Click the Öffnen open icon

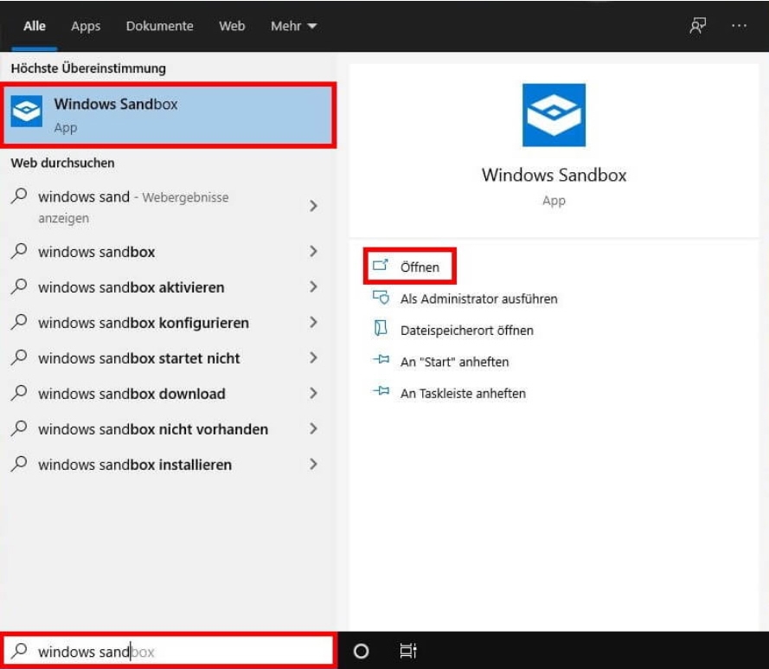tap(380, 266)
